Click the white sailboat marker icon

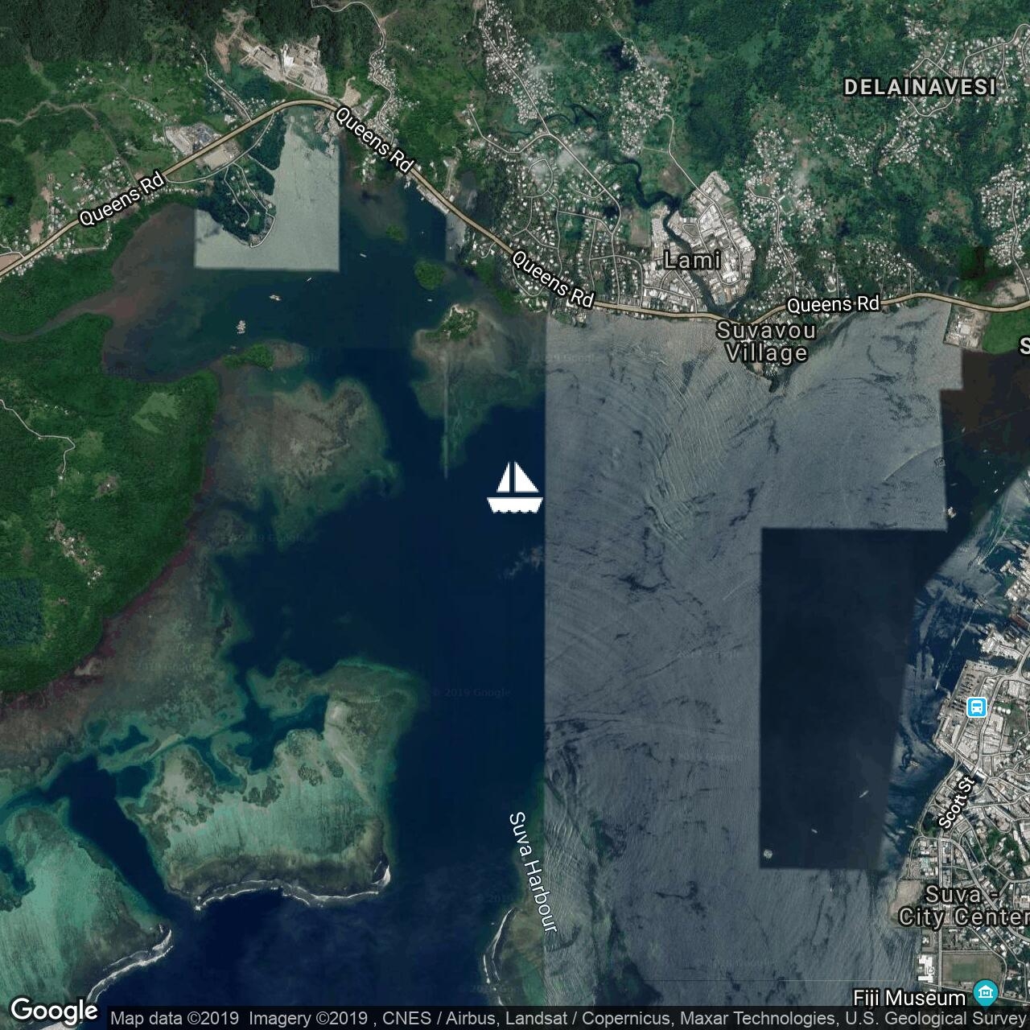pyautogui.click(x=515, y=488)
